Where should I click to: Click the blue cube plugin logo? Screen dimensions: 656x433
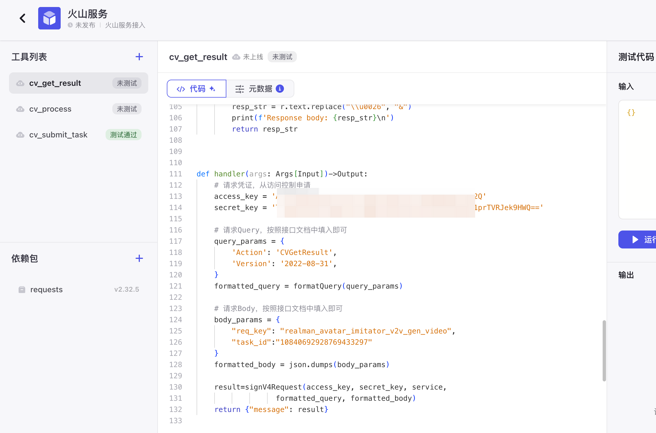[x=49, y=19]
